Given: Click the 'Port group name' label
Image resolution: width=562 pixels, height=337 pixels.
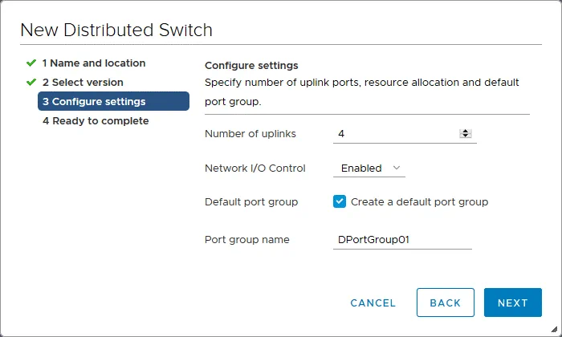Looking at the screenshot, I should click(247, 240).
